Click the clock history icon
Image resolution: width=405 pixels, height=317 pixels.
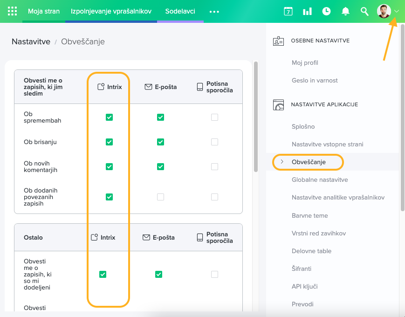pyautogui.click(x=326, y=11)
